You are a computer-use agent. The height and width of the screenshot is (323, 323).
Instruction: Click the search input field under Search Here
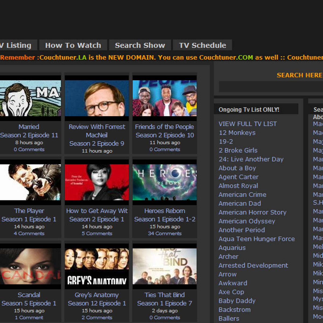click(x=271, y=87)
